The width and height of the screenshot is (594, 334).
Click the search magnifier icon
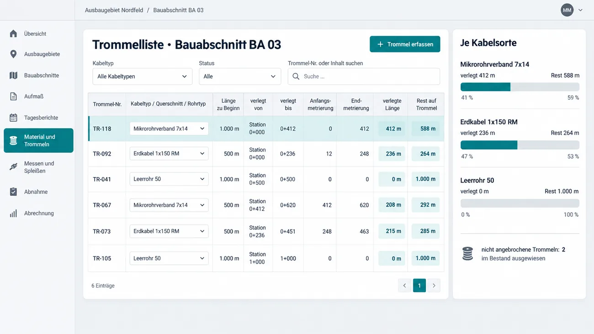click(x=296, y=77)
